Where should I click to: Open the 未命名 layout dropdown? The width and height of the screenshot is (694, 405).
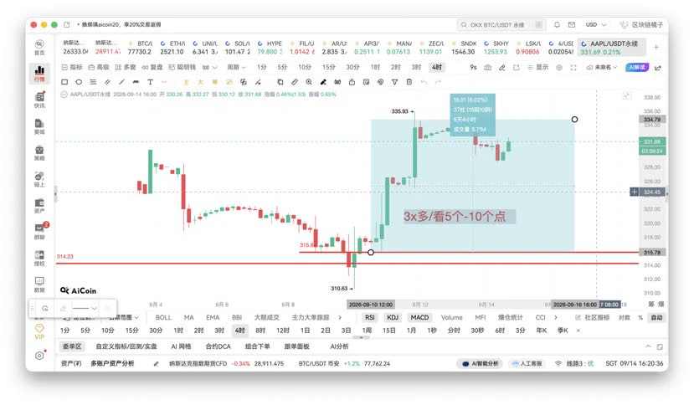click(x=602, y=67)
